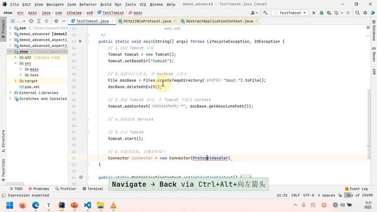The width and height of the screenshot is (377, 212).
Task: Collapse all in Project panel toolbar
Action: (x=47, y=21)
